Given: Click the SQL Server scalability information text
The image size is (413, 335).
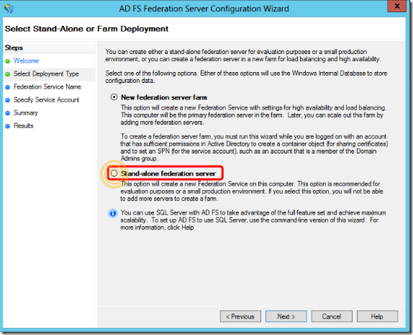Looking at the screenshot, I should coord(253,220).
